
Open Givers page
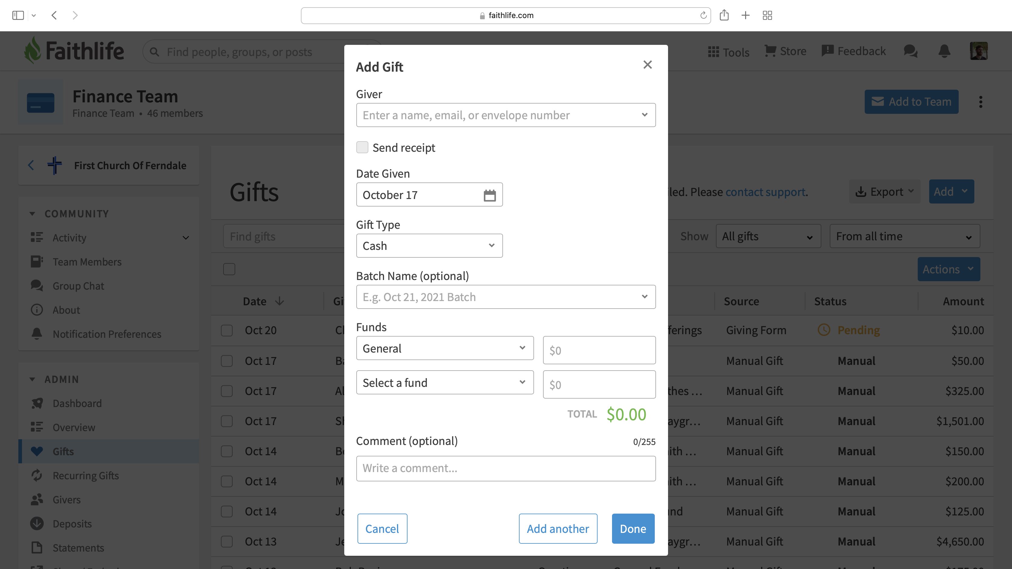click(x=66, y=499)
